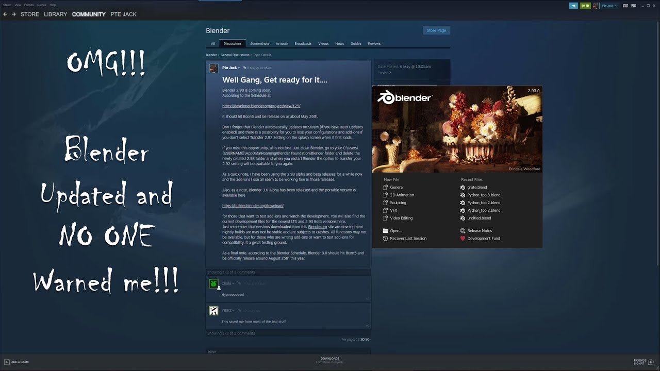
Task: Click the REPLY field header
Action: point(212,352)
